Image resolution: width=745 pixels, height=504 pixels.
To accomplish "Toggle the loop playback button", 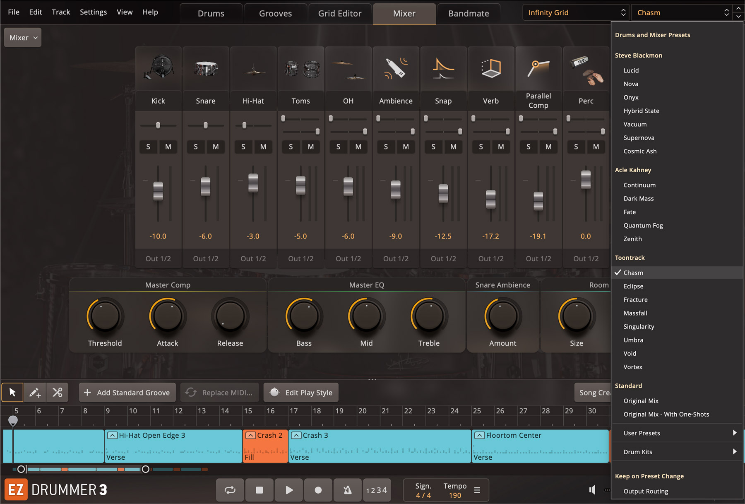I will pos(230,490).
